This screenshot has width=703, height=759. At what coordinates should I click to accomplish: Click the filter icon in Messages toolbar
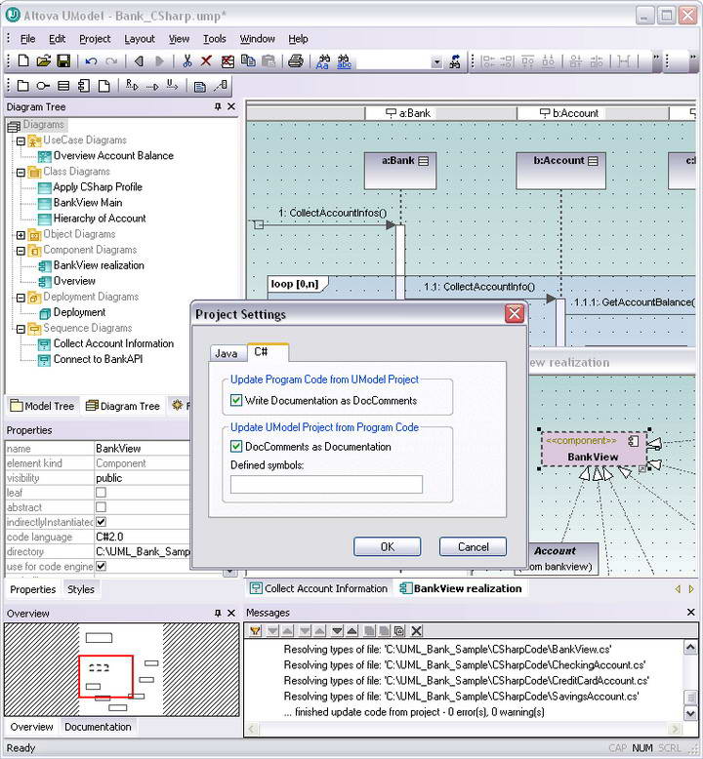[256, 631]
